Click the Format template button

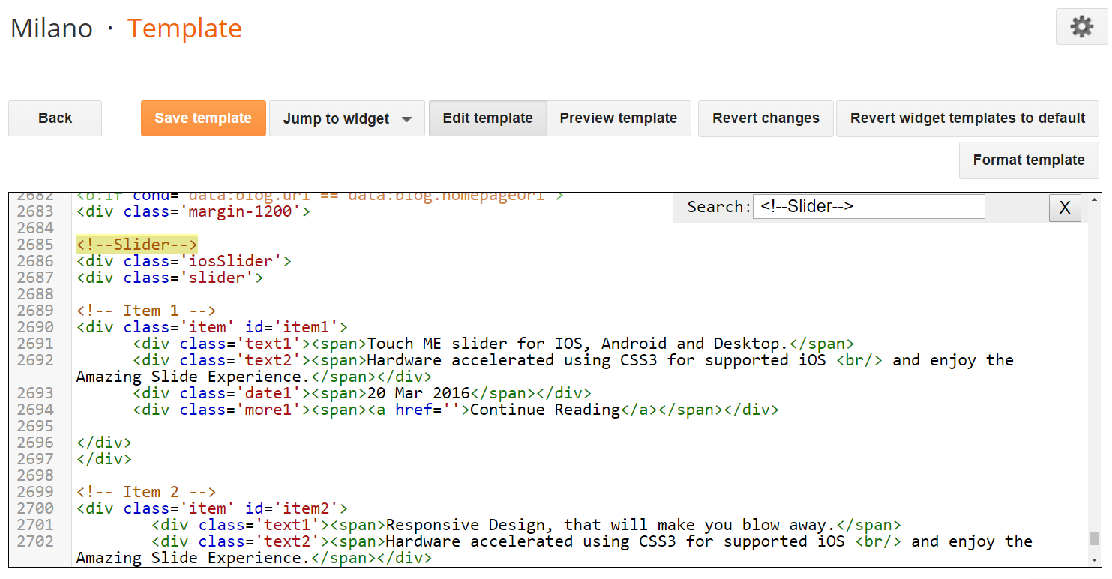tap(1028, 160)
